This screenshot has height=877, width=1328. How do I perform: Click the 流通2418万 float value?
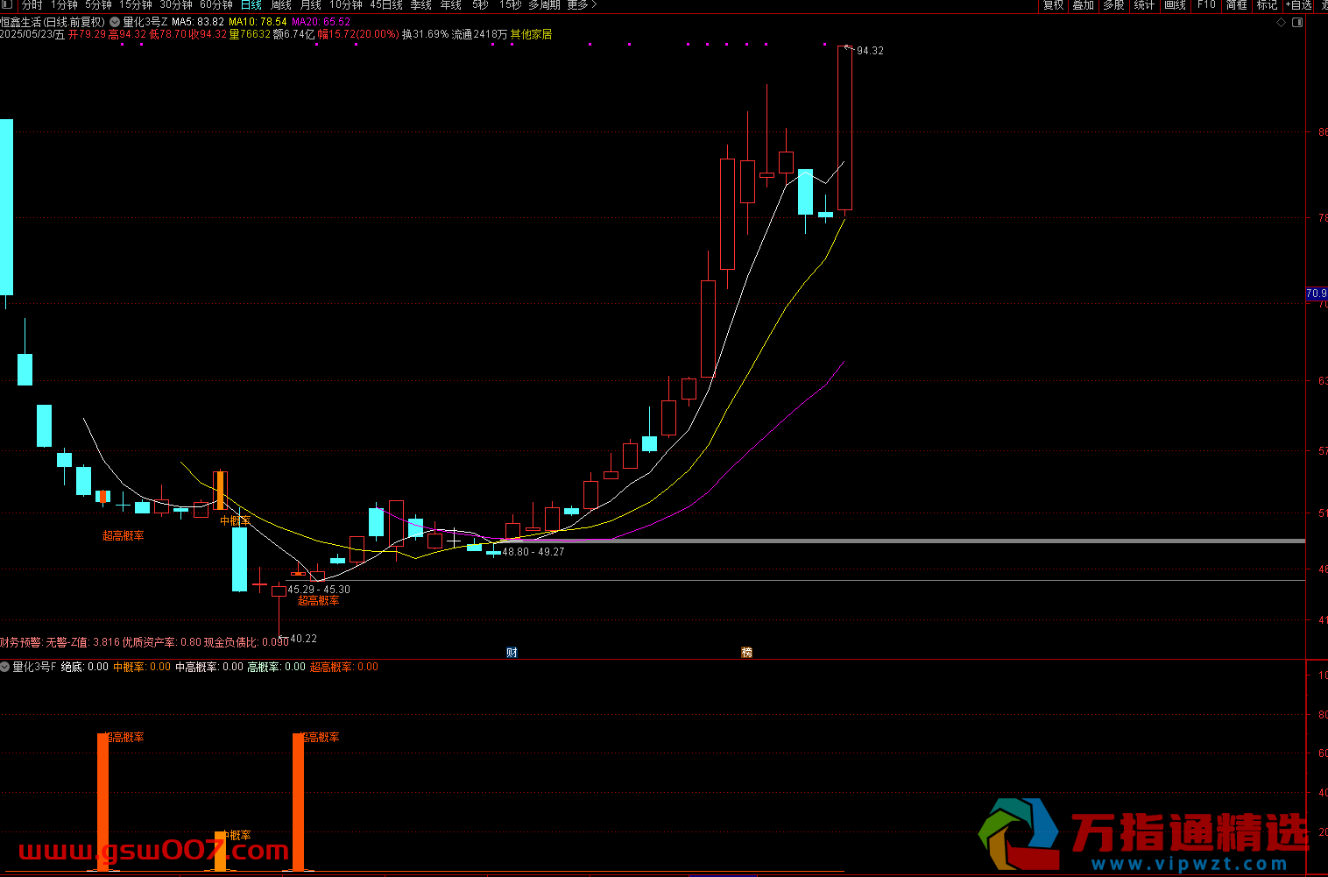pyautogui.click(x=479, y=34)
